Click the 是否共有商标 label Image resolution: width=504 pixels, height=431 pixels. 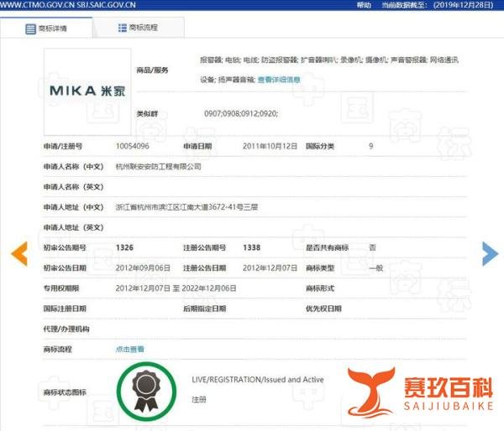pos(327,247)
